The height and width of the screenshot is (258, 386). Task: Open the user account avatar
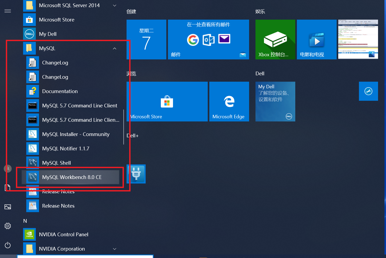8,168
